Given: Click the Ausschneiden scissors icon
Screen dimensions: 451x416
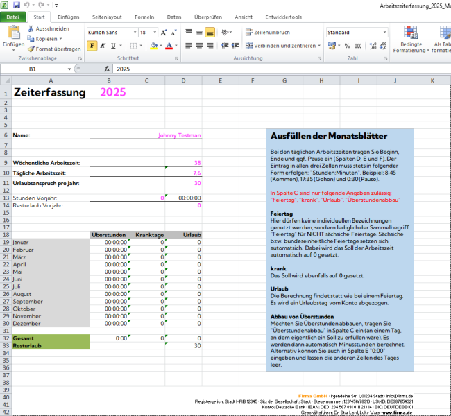Looking at the screenshot, I should (31, 28).
